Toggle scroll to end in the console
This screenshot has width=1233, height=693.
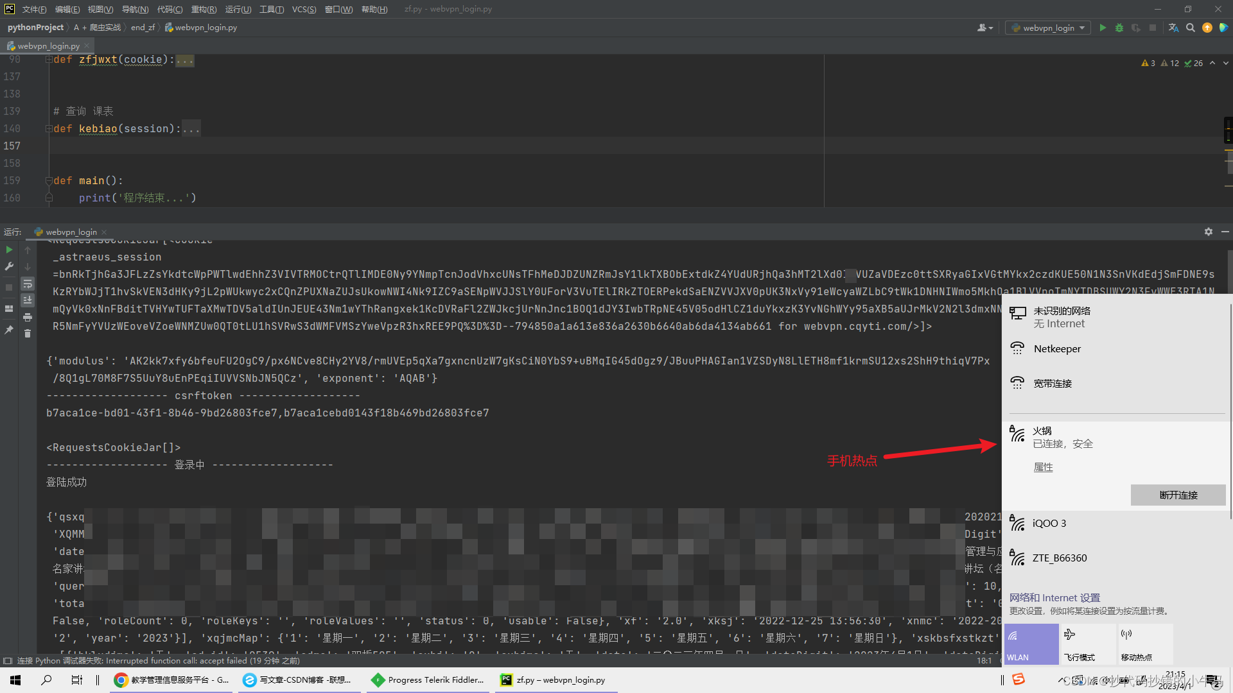tap(28, 300)
